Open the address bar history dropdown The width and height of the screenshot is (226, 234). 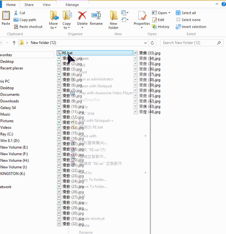(145, 43)
